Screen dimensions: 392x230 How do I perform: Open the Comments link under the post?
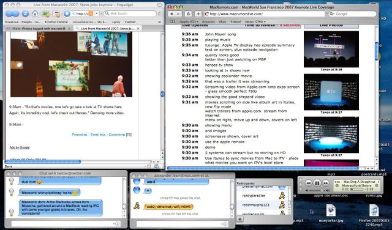coord(117,135)
